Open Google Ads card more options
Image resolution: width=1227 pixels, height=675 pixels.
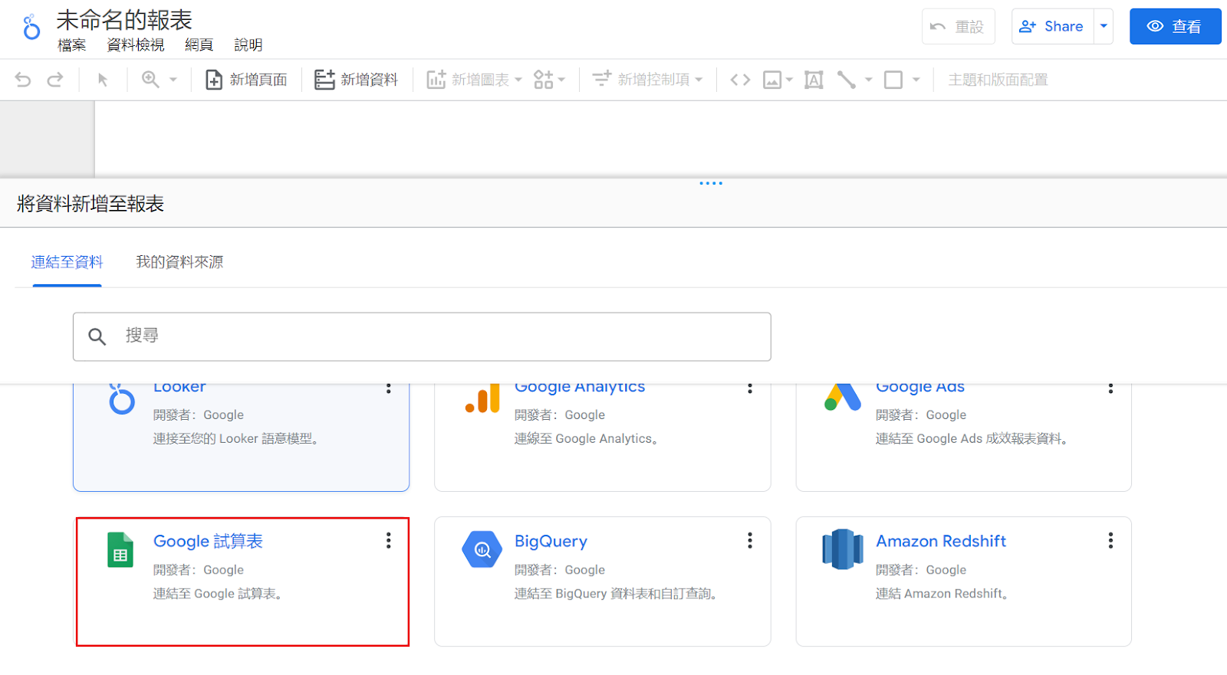(1110, 388)
